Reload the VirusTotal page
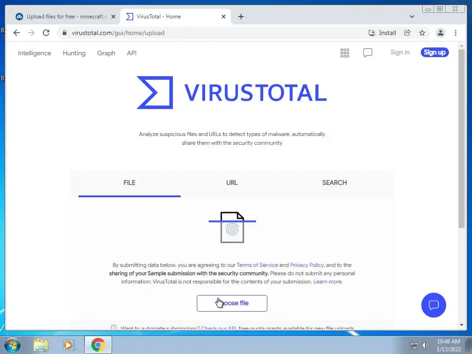472x354 pixels. pyautogui.click(x=46, y=33)
